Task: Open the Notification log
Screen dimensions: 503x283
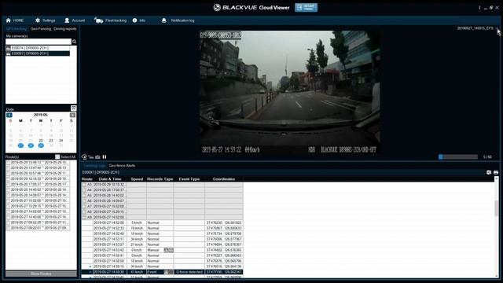Action: pos(178,20)
